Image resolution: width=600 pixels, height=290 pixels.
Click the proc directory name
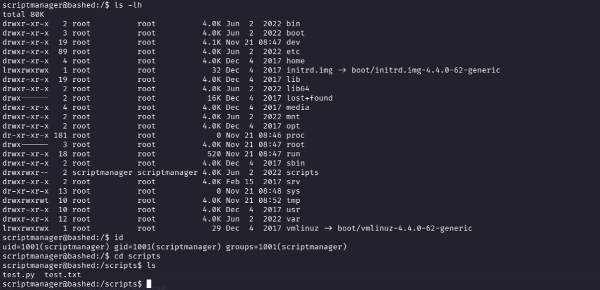[296, 135]
